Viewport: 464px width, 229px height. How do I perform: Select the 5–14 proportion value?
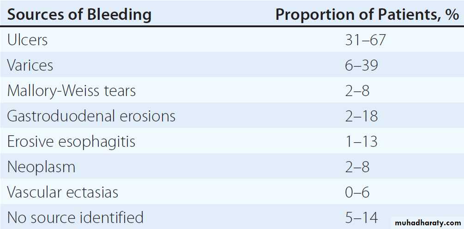361,217
